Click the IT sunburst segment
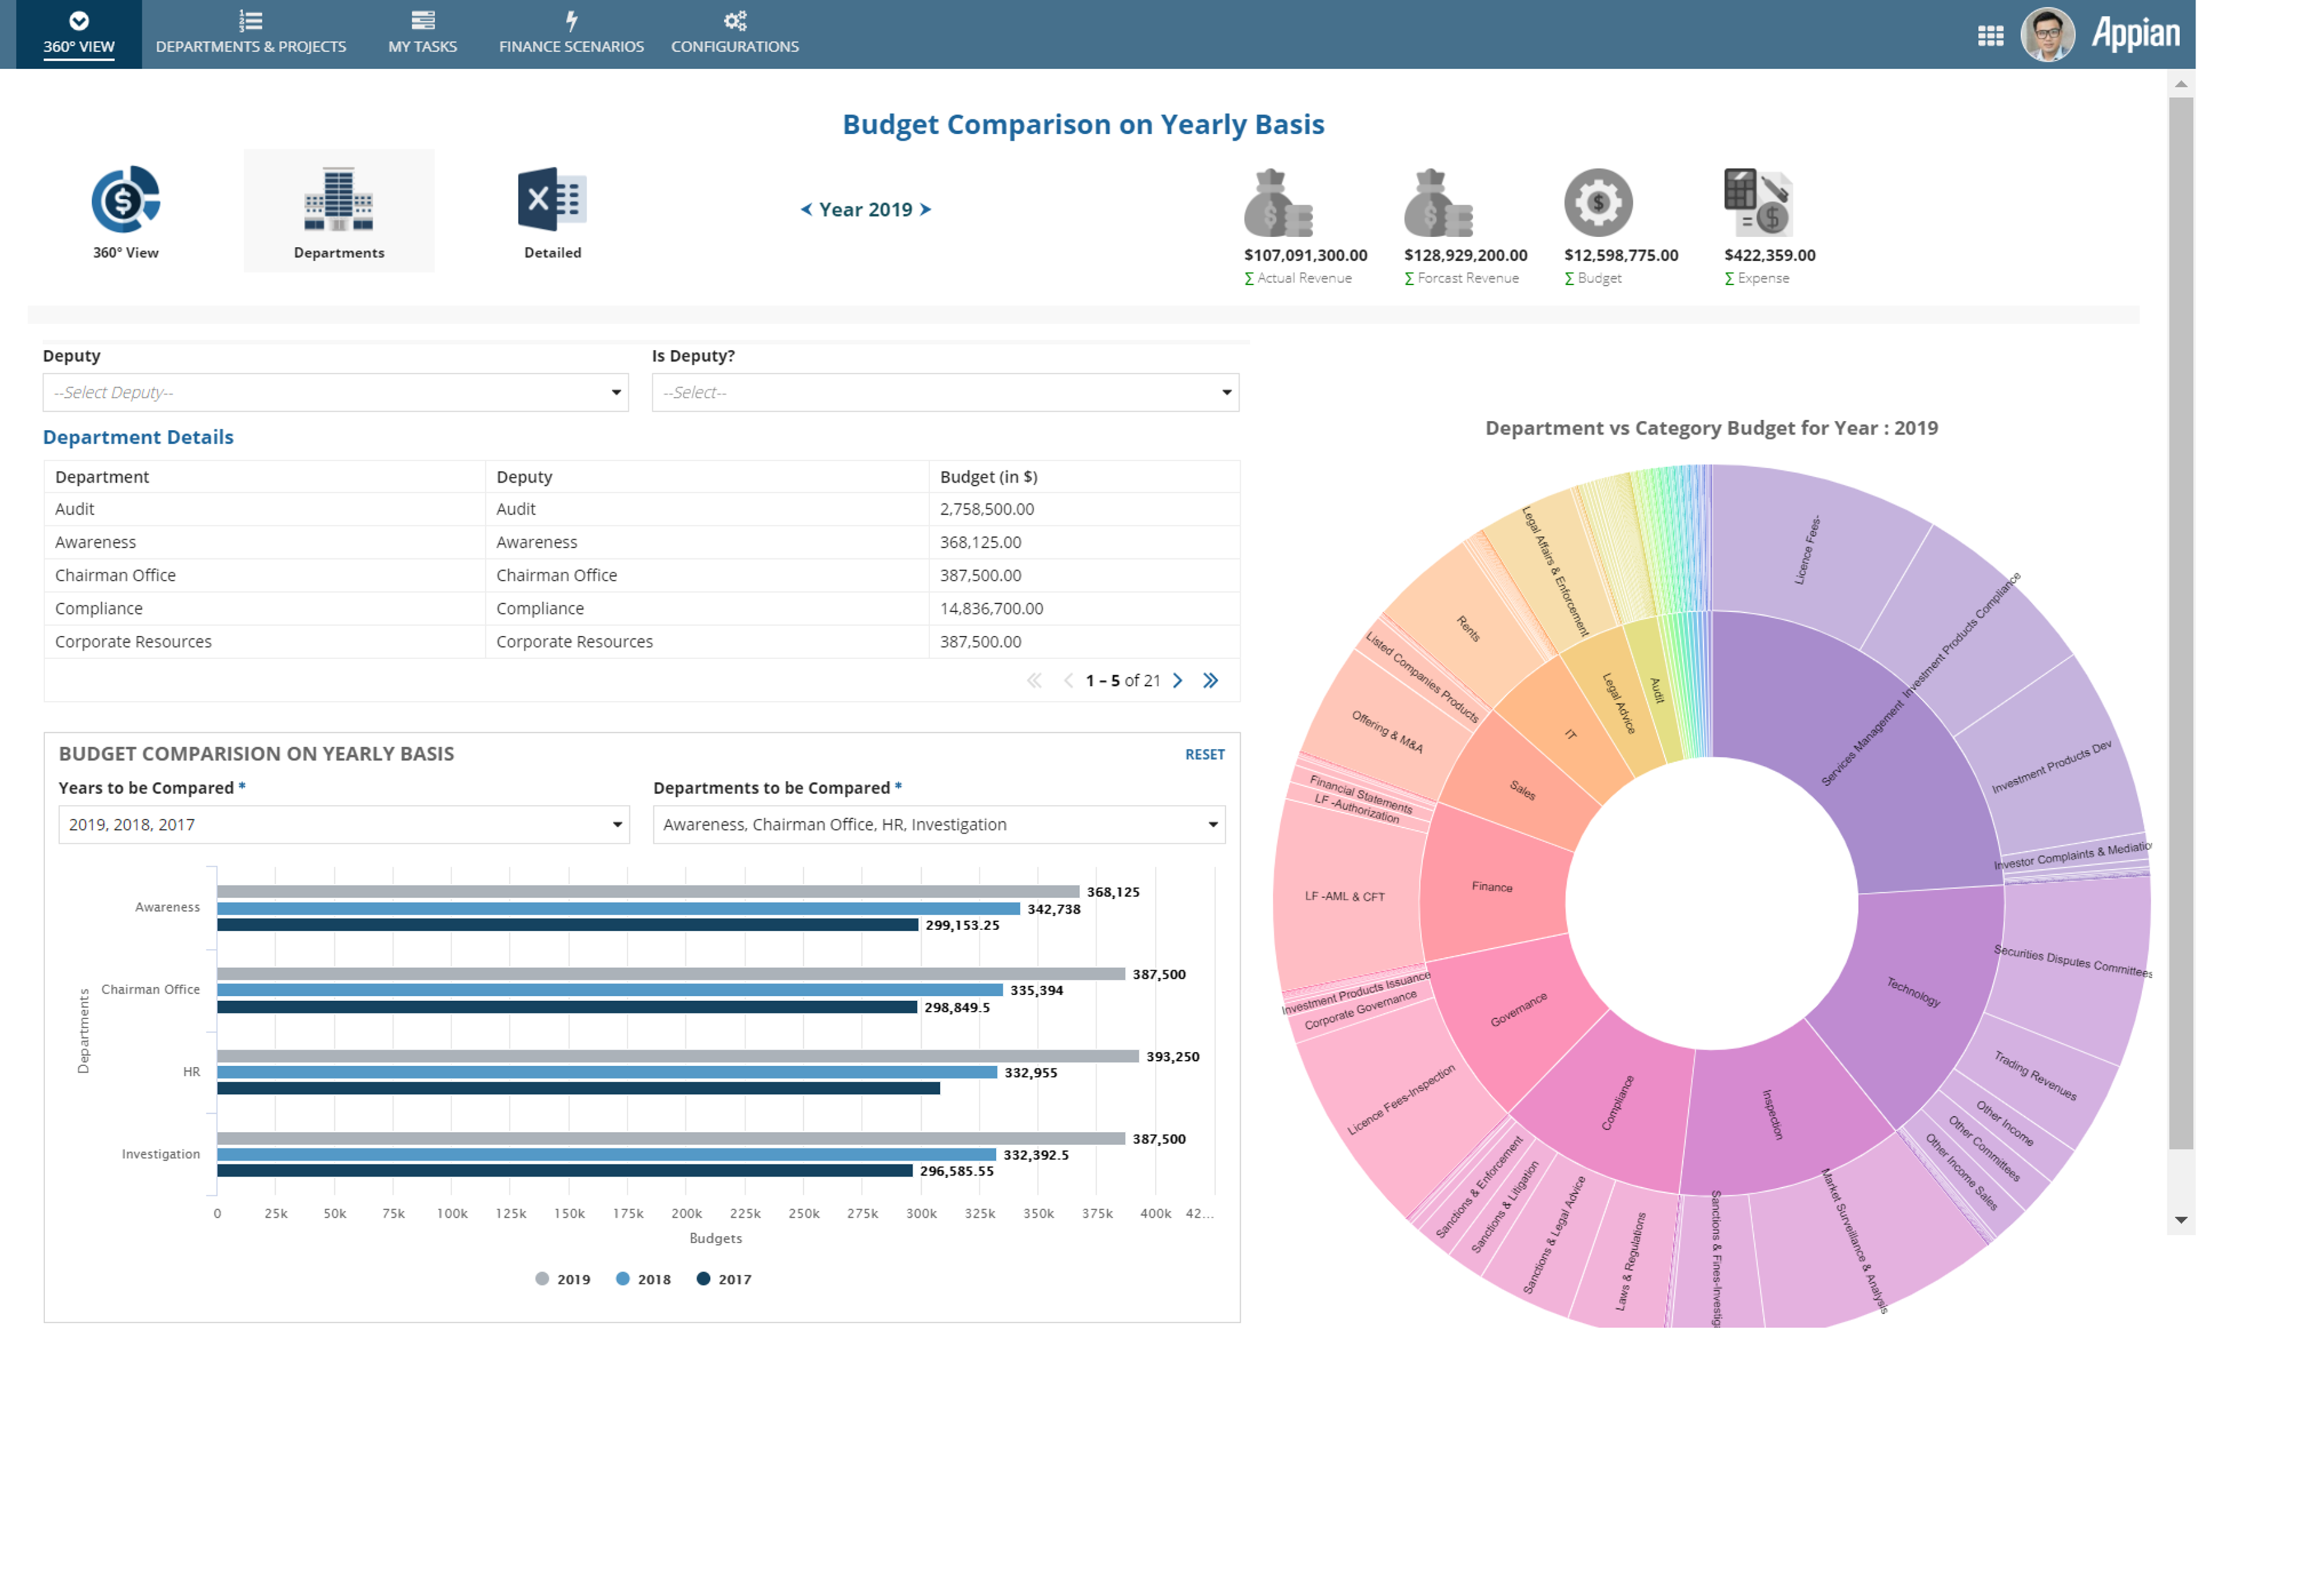2312x1596 pixels. 1570,735
